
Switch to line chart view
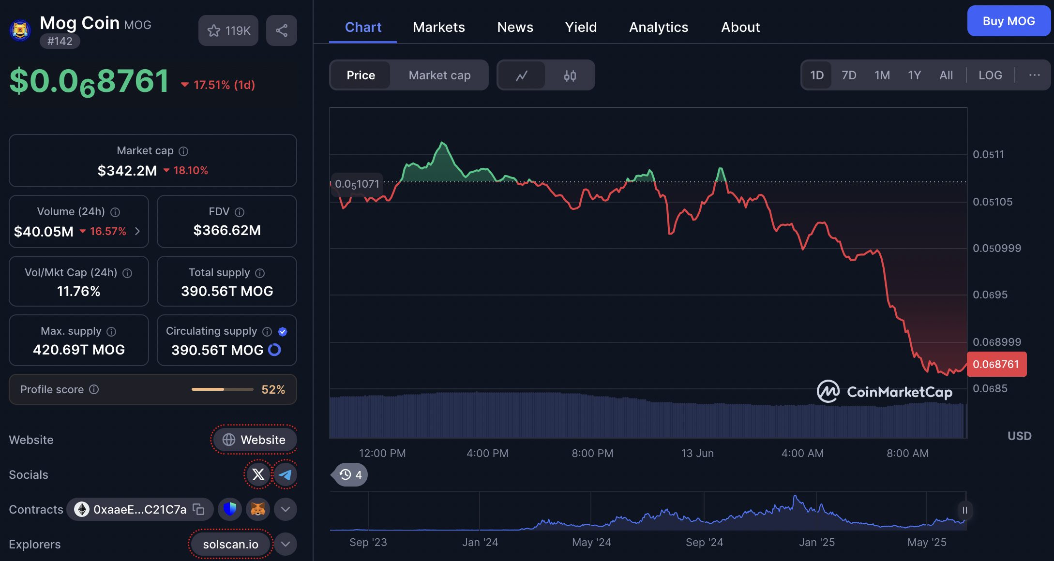[522, 75]
